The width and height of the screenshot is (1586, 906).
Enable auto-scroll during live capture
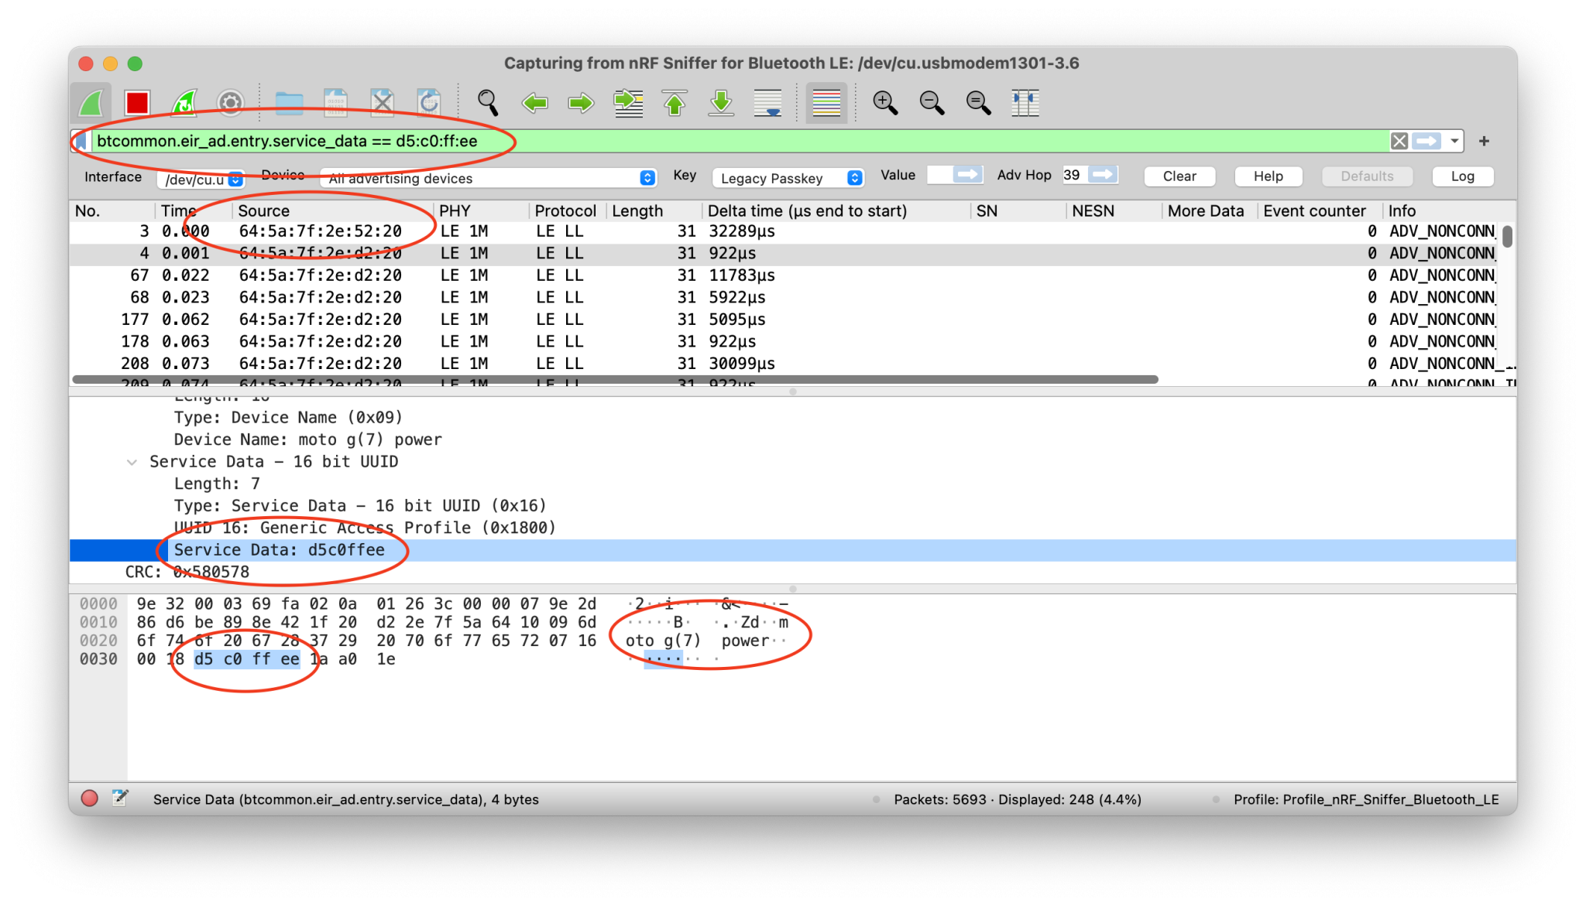point(767,102)
